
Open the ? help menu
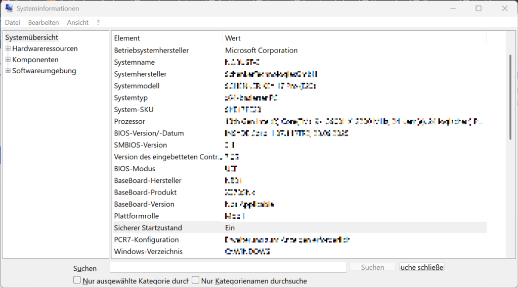click(98, 22)
